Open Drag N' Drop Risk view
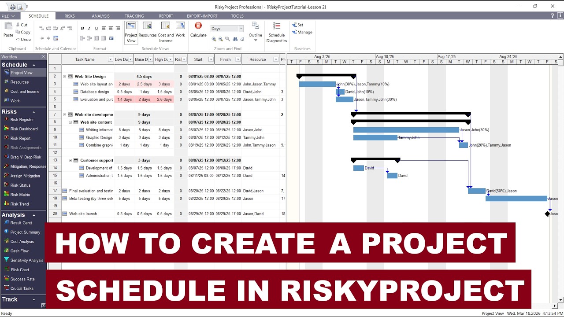564x317 pixels. pyautogui.click(x=26, y=157)
